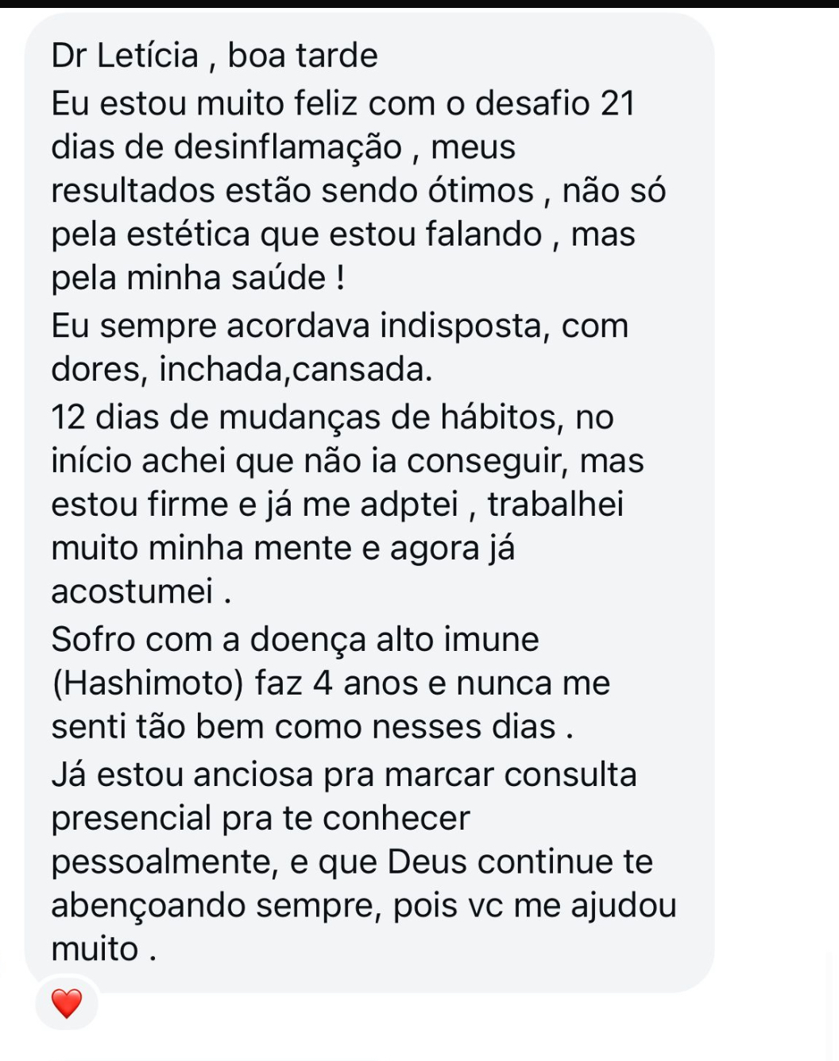Select the phrase 'resultados estão sendo ótimos'
Image resolution: width=839 pixels, height=1061 pixels.
[x=292, y=192]
